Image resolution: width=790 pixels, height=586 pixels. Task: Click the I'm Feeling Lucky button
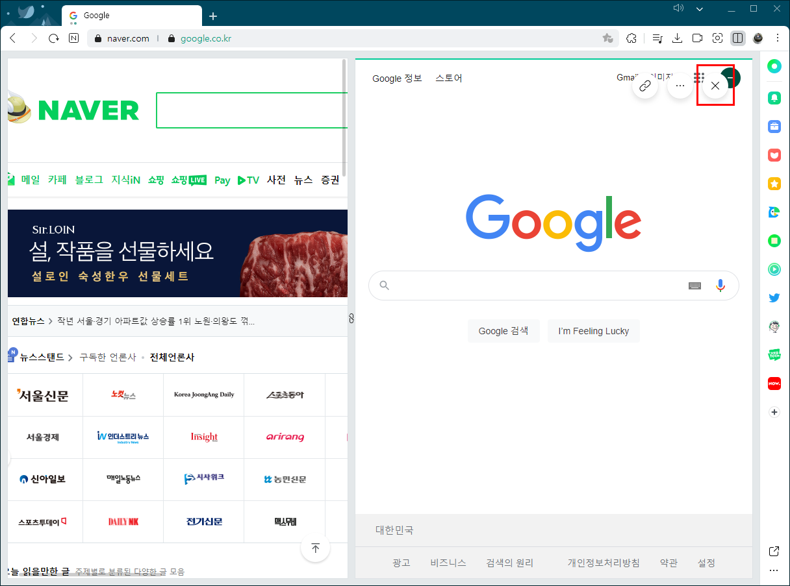tap(593, 331)
